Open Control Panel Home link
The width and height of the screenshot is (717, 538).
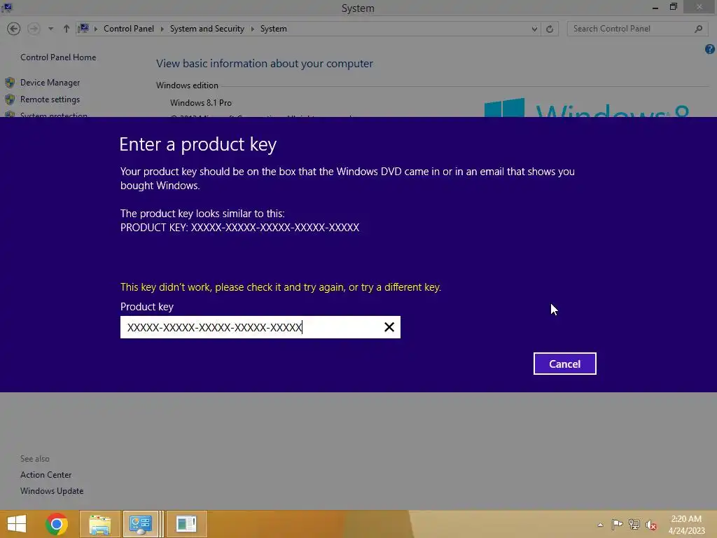(58, 57)
